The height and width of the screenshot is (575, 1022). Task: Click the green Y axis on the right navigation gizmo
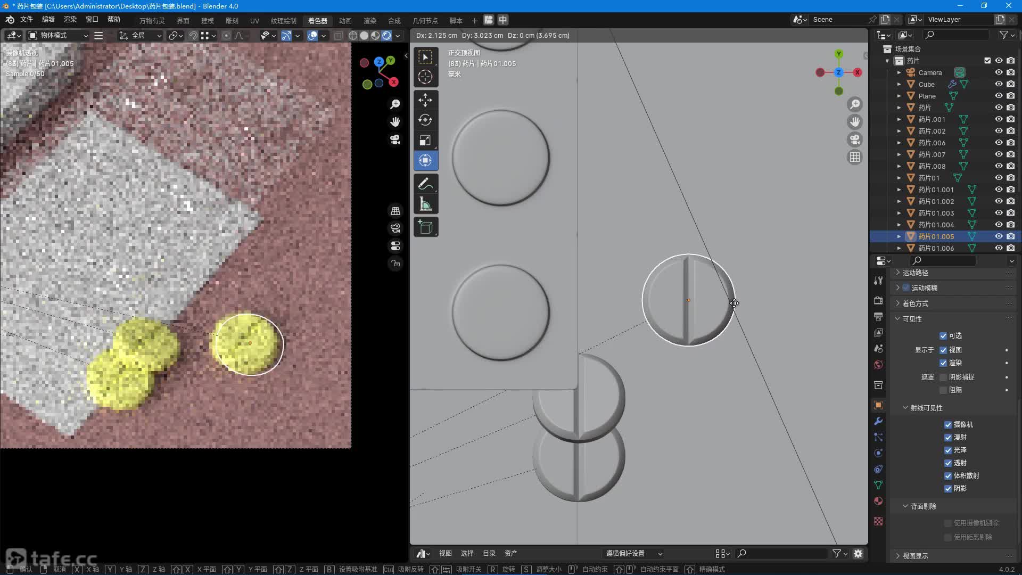pos(839,54)
